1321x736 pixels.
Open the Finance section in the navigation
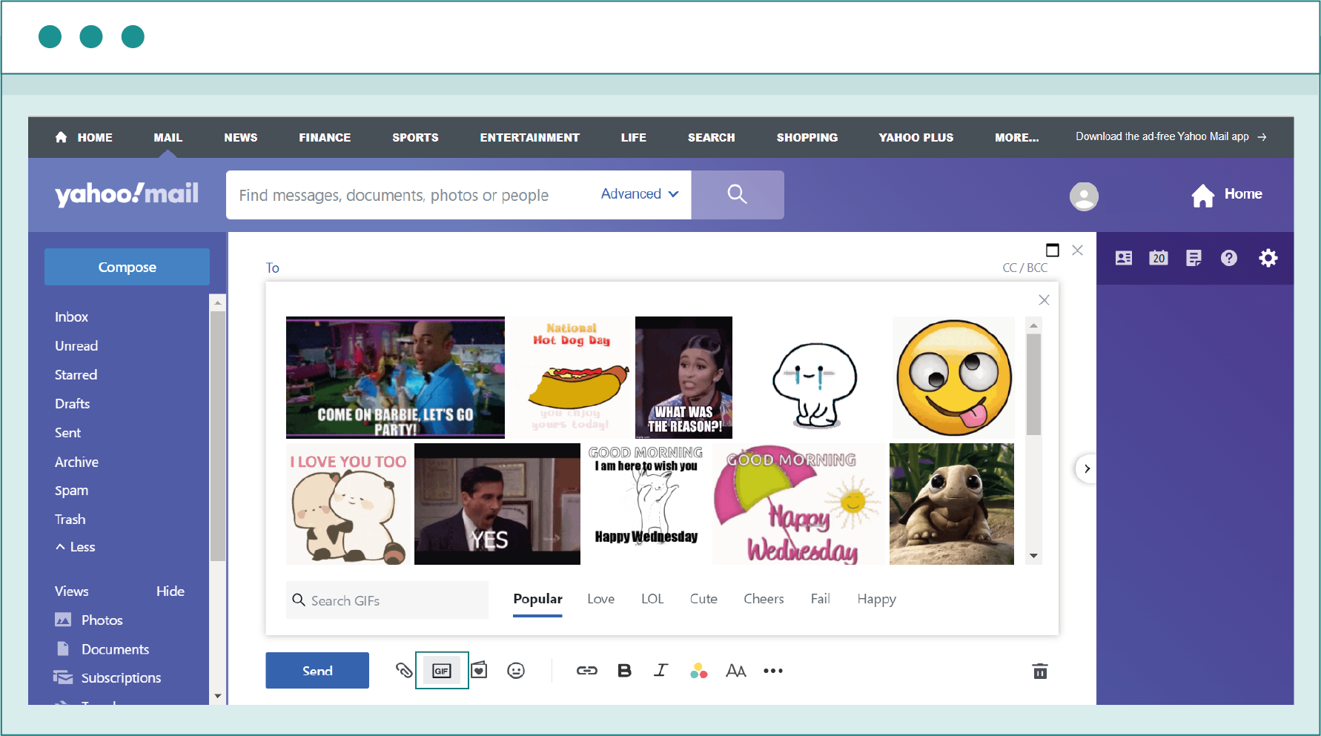[325, 137]
